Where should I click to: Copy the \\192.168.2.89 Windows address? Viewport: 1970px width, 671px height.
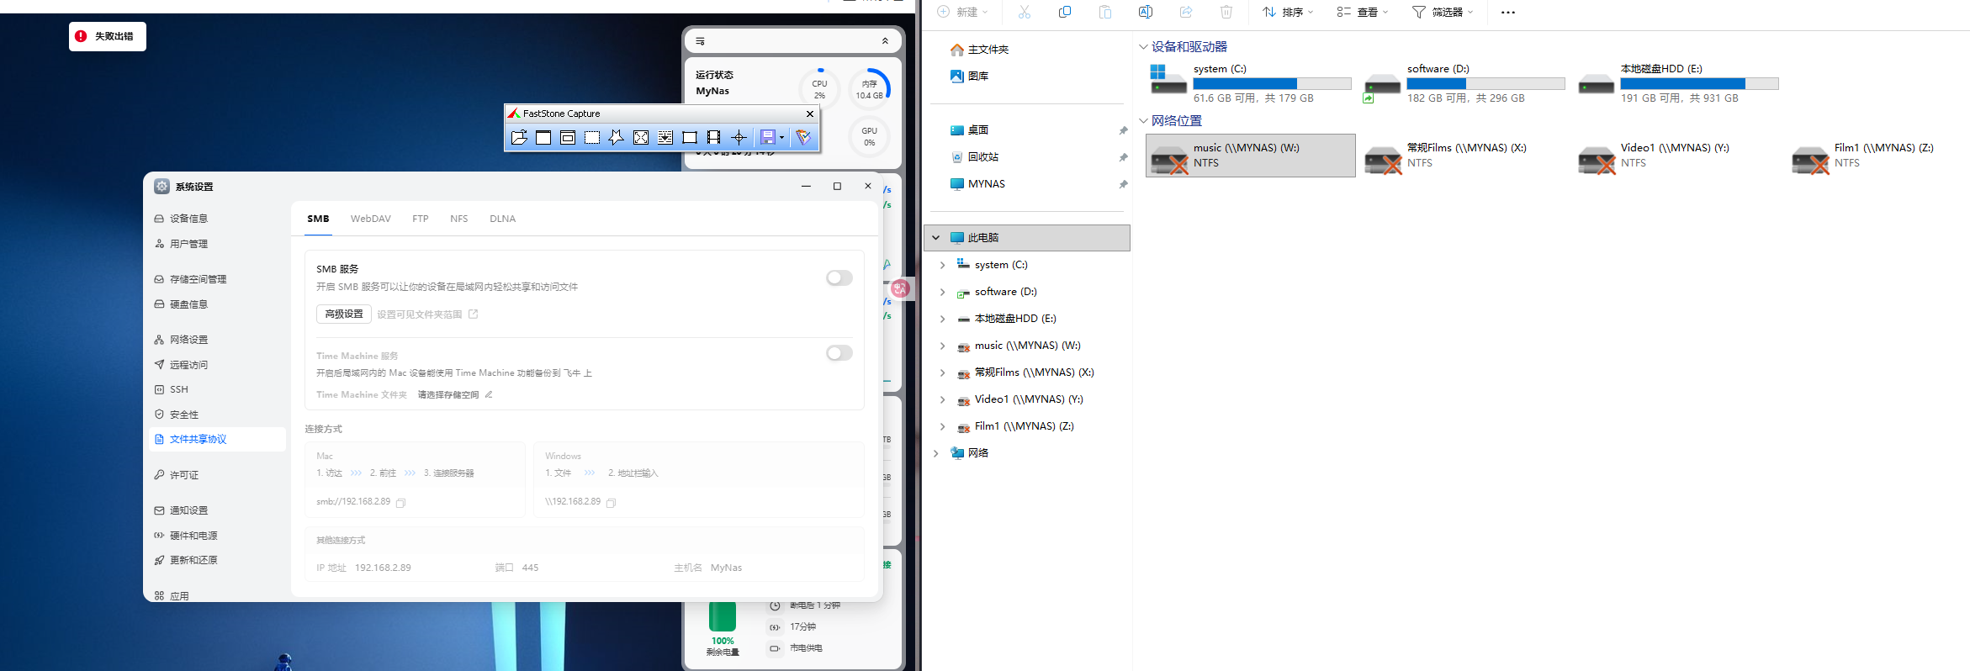612,503
